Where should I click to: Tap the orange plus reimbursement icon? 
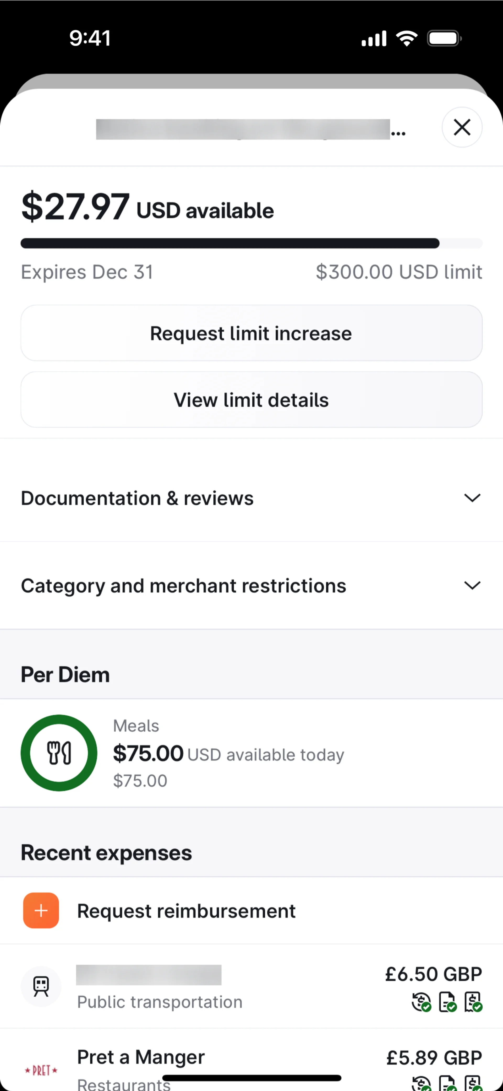pos(41,910)
